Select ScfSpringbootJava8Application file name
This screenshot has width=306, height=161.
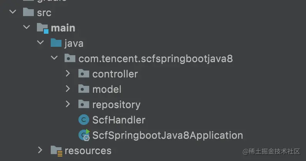pyautogui.click(x=168, y=135)
